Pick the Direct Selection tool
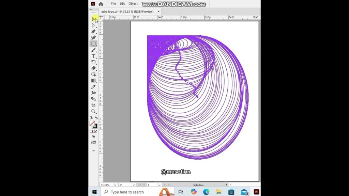This screenshot has width=349, height=196. 94,25
